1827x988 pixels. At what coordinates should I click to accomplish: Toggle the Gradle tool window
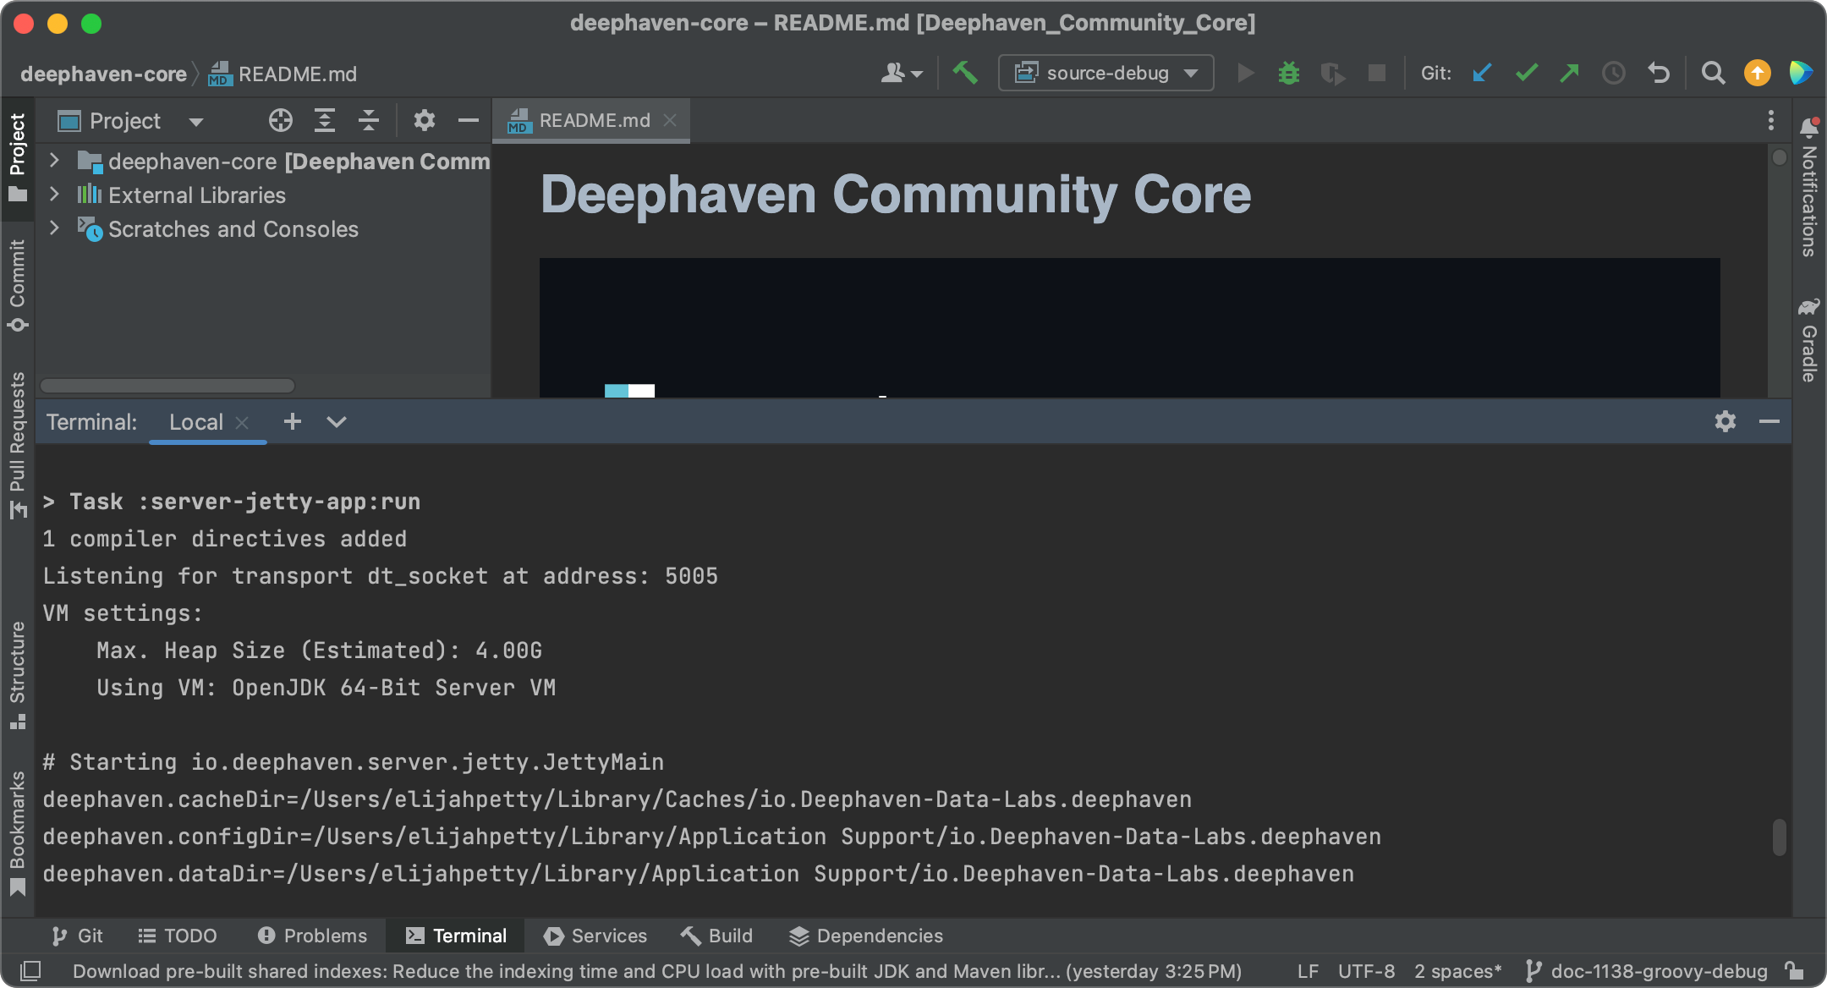1808,340
